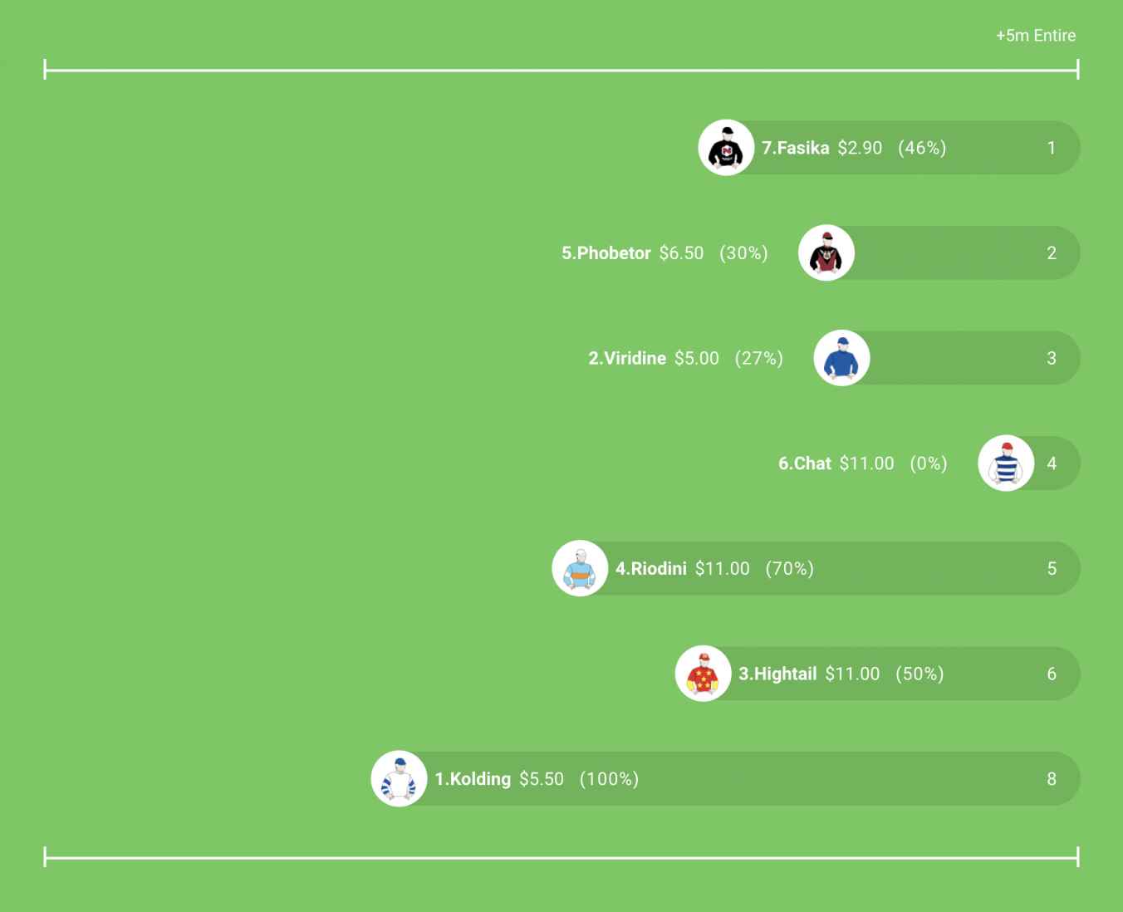Click Viridine's blue jockey silks icon
1123x912 pixels.
841,358
